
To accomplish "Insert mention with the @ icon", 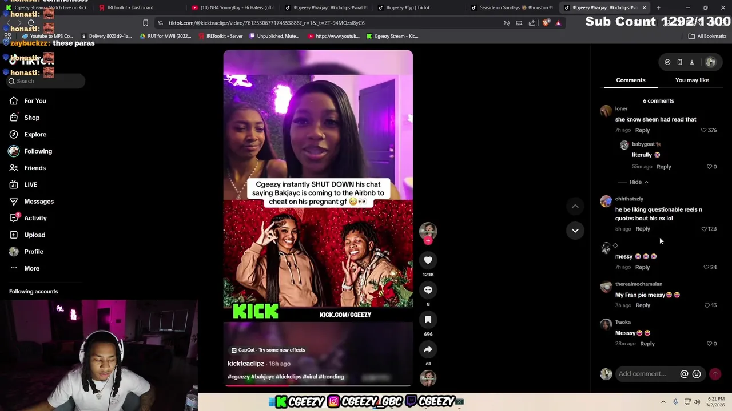I will coord(684,374).
